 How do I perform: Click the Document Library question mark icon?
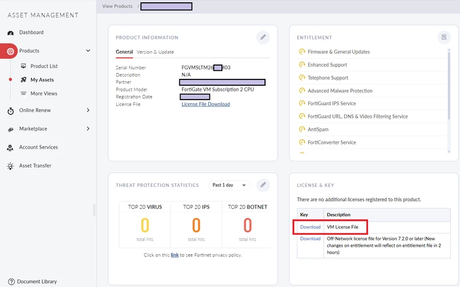11,281
